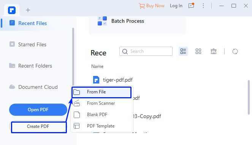Open the feedback message icon

[191, 6]
